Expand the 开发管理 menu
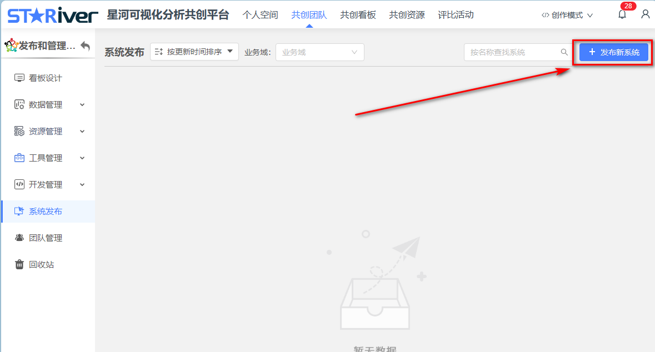The width and height of the screenshot is (655, 352). (x=82, y=185)
